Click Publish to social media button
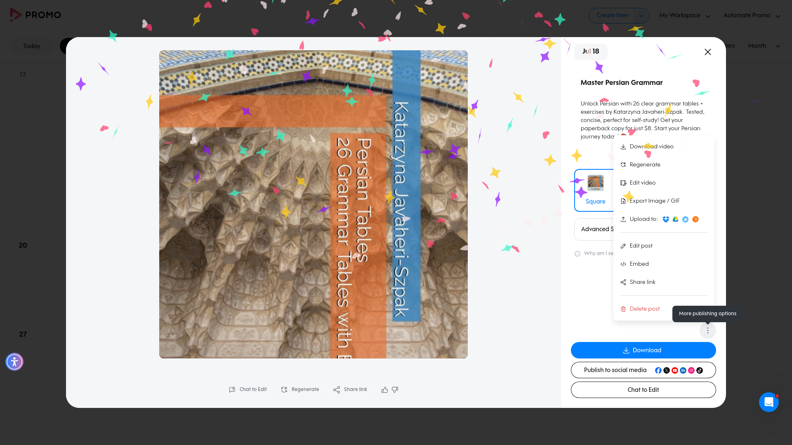The height and width of the screenshot is (445, 792). [643, 370]
